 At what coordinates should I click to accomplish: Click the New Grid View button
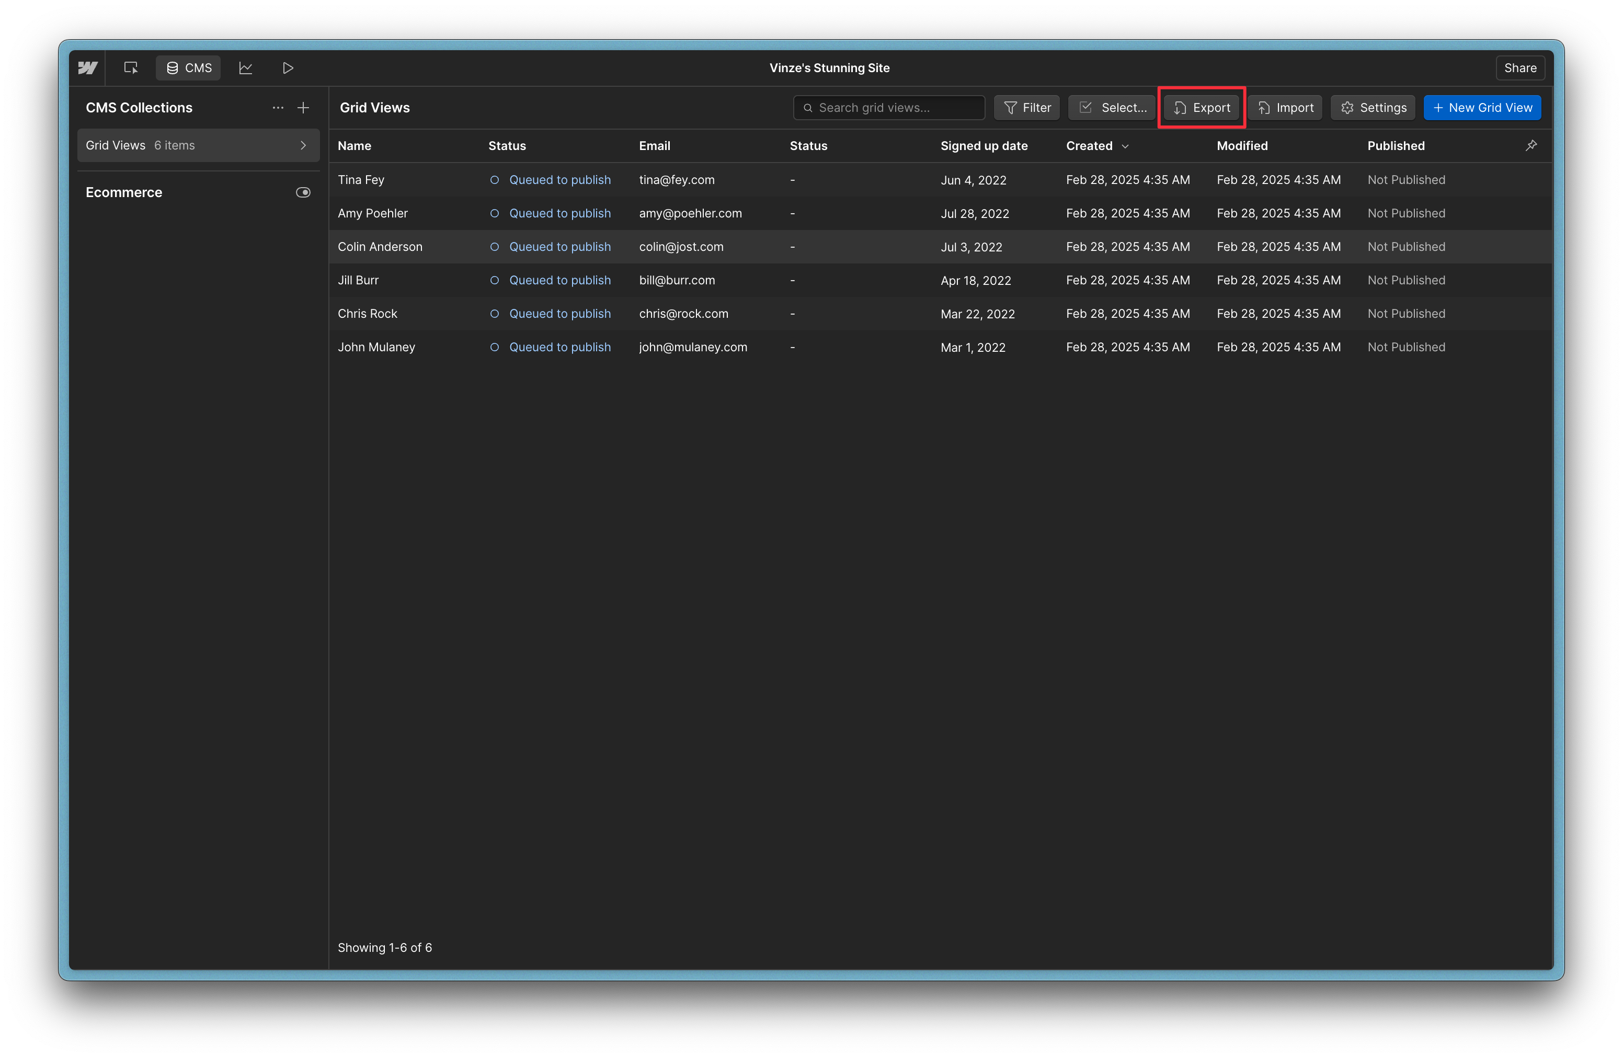(x=1481, y=108)
